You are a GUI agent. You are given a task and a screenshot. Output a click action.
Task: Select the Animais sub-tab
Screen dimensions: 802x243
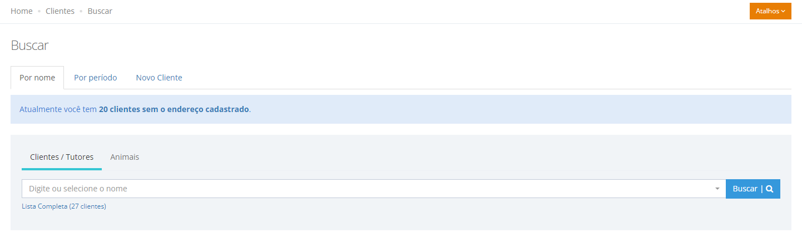(x=125, y=158)
